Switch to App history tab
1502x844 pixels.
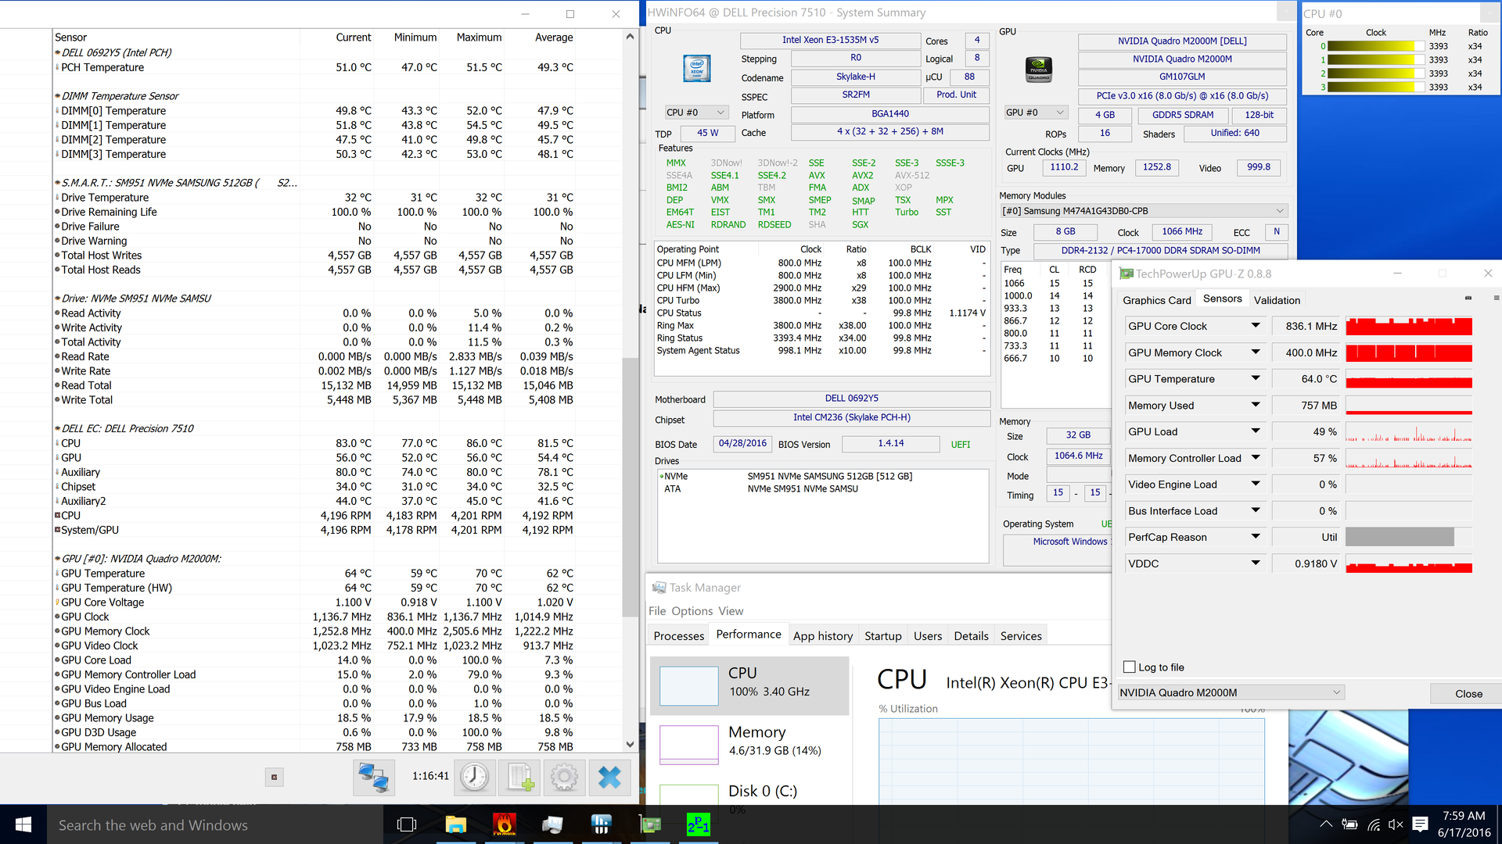[x=822, y=635]
